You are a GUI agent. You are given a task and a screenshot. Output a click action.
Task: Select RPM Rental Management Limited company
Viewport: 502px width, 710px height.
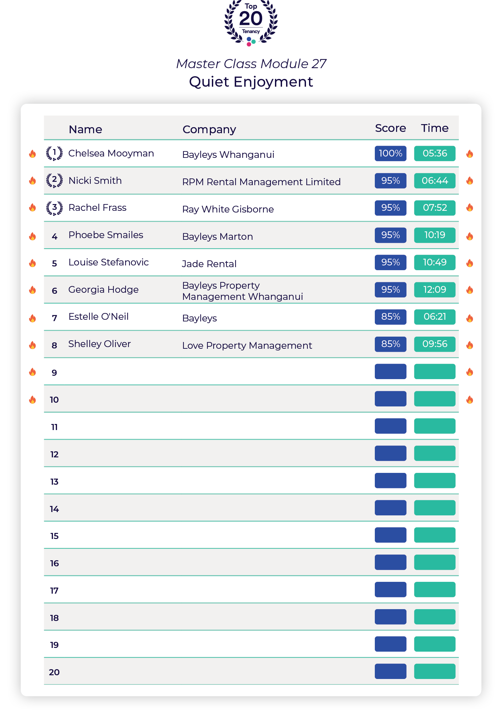(x=261, y=182)
